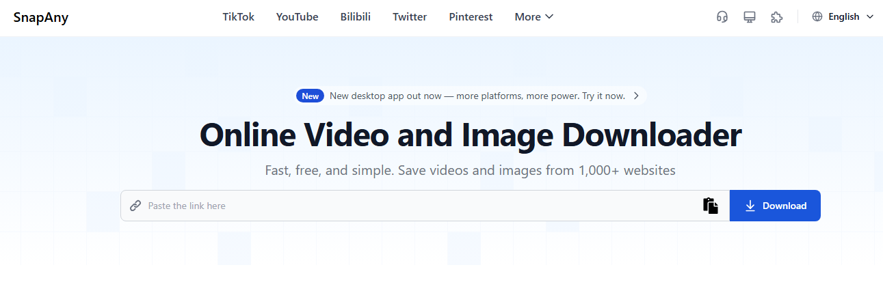Click the Online Video and Image Downloader heading
Image resolution: width=883 pixels, height=304 pixels.
tap(471, 135)
